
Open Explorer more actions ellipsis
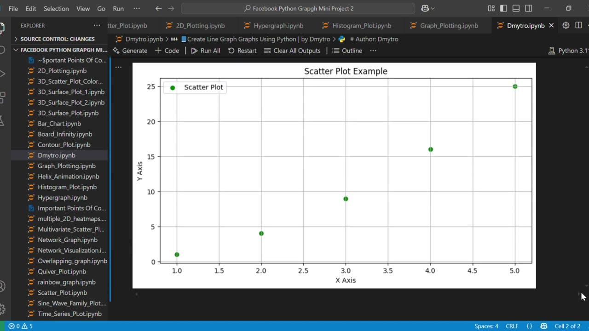click(x=97, y=25)
